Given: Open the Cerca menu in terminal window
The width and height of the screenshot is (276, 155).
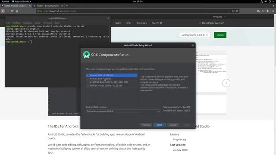Looking at the screenshot, I should 38,23.
